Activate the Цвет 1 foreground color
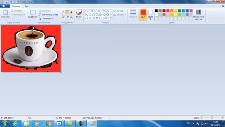Image resolution: width=225 pixels, height=127 pixels. pos(143,15)
